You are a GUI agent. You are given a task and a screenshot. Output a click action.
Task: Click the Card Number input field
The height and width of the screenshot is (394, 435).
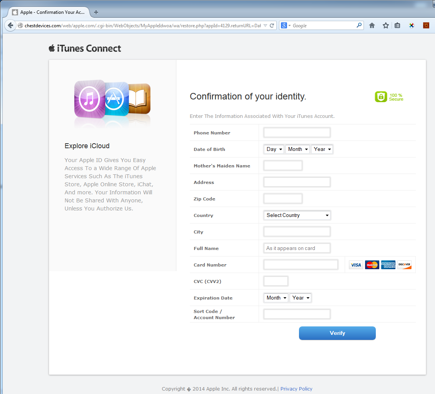(301, 265)
